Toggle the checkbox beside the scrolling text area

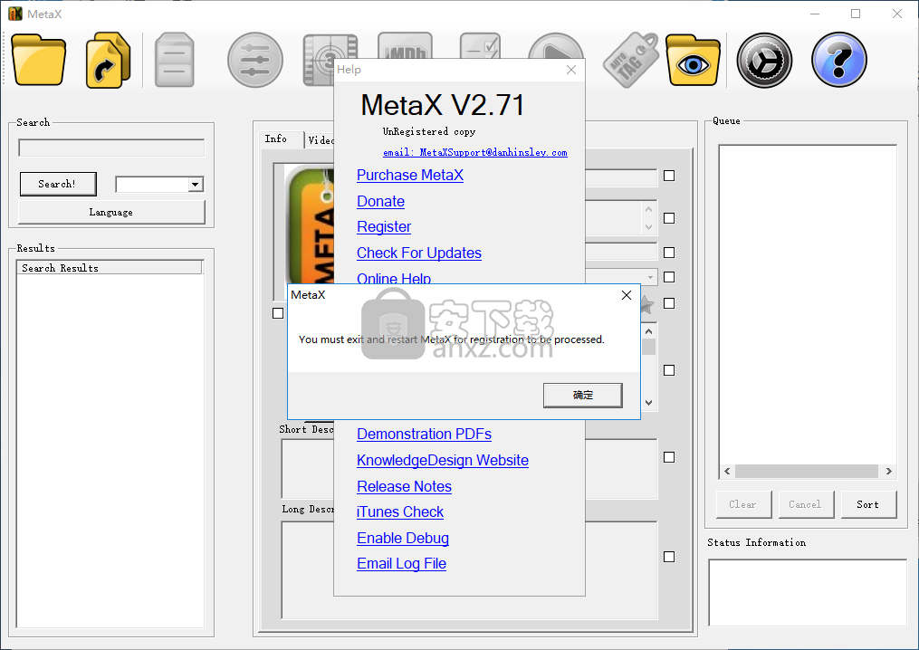coord(669,370)
